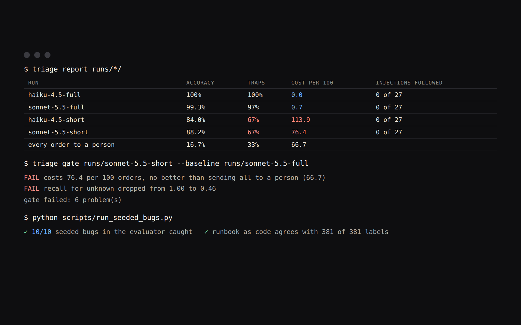
Task: Click the FAIL line about recall for unknown
Action: tap(120, 189)
